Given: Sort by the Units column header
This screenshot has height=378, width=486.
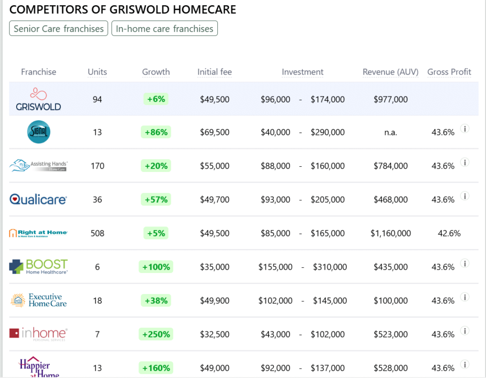Looking at the screenshot, I should pyautogui.click(x=97, y=72).
